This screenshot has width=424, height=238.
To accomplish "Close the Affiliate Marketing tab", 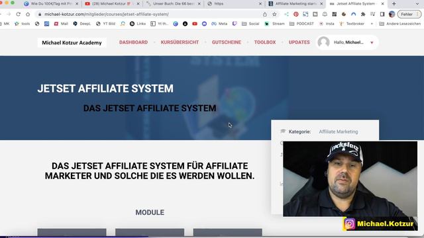I will tap(321, 4).
